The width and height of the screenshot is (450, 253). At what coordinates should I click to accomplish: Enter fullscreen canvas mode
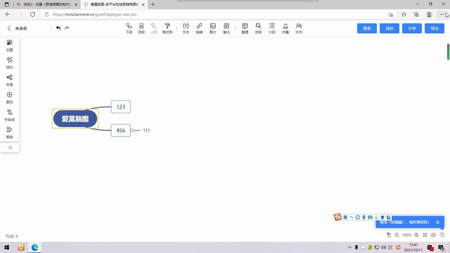[x=425, y=235]
